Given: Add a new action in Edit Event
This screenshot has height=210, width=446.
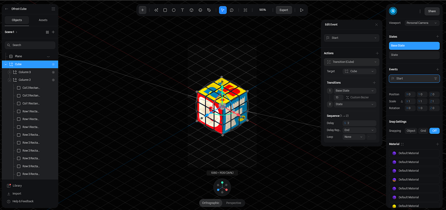Looking at the screenshot, I should (x=377, y=53).
